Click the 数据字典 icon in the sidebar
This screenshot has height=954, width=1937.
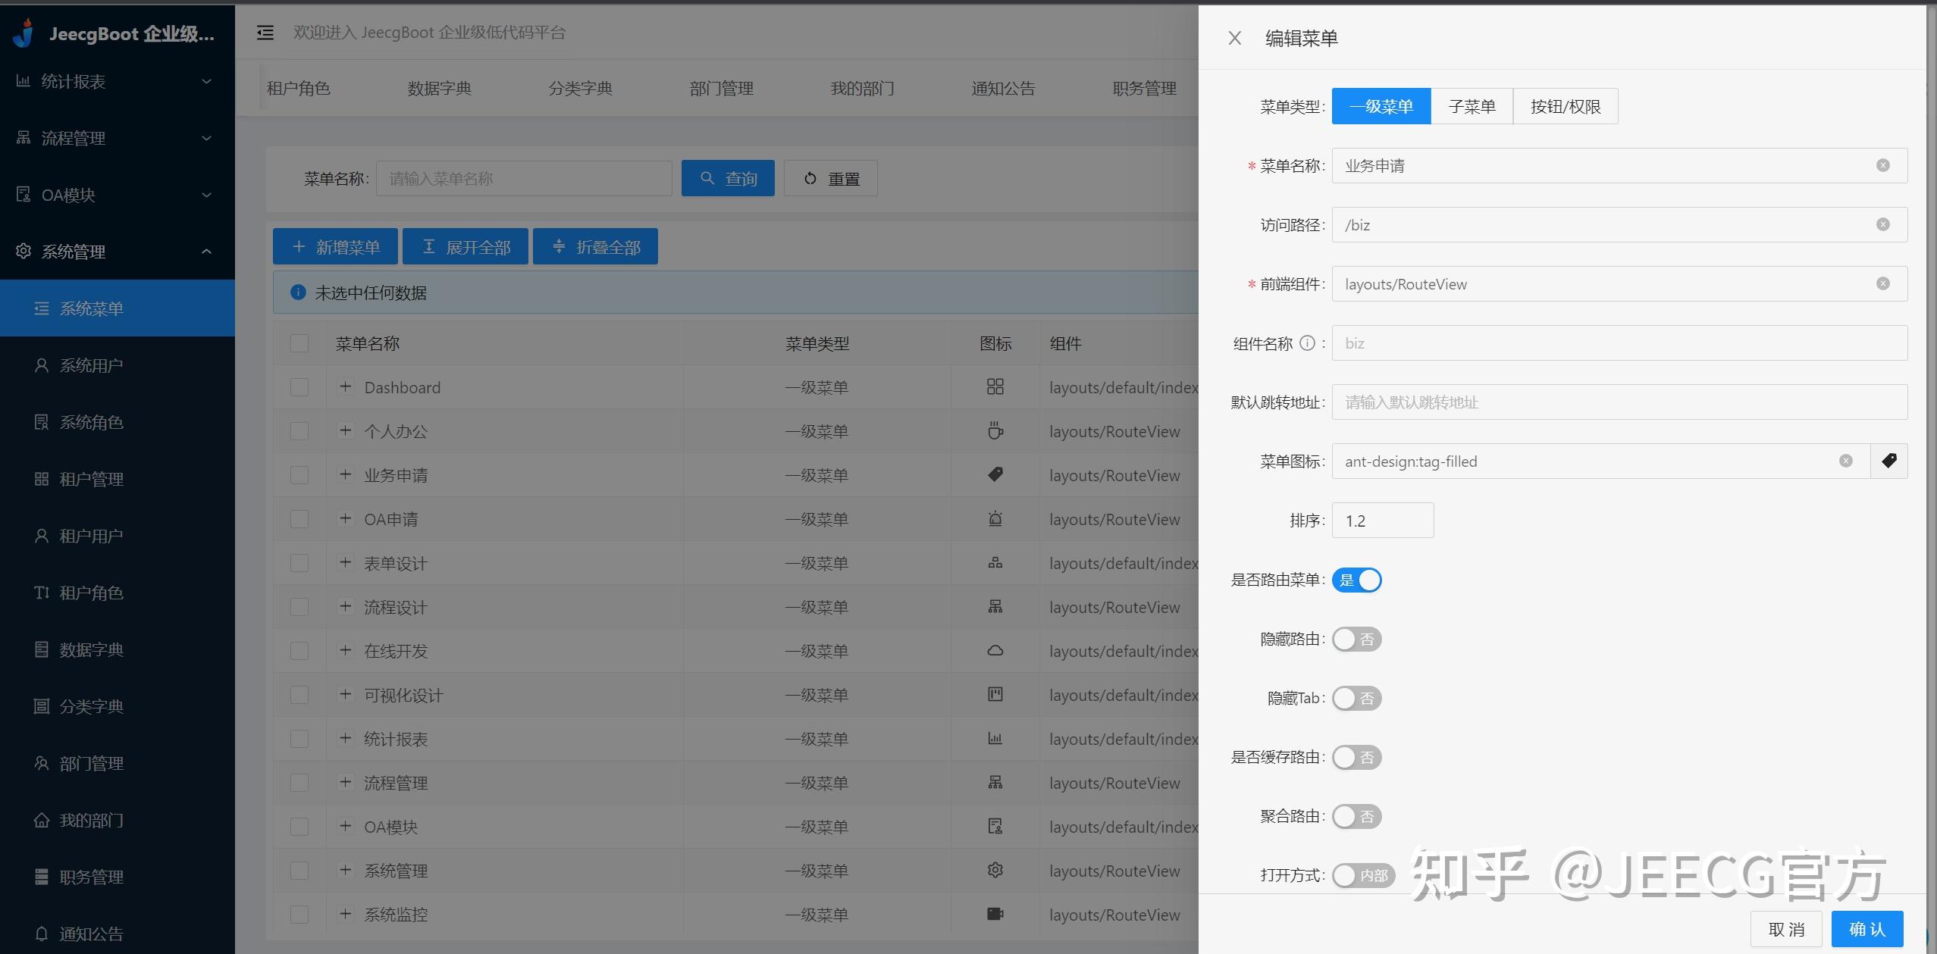click(x=42, y=649)
